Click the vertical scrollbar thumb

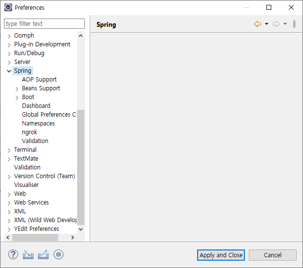(81, 167)
